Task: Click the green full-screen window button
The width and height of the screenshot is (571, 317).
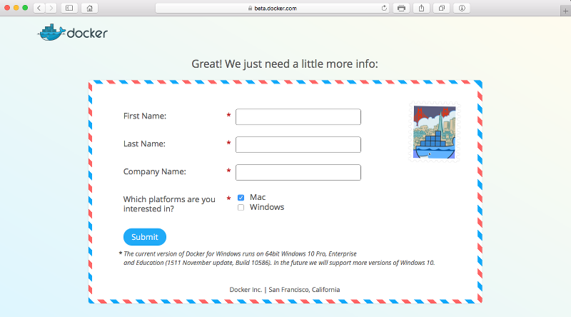Action: (25, 8)
